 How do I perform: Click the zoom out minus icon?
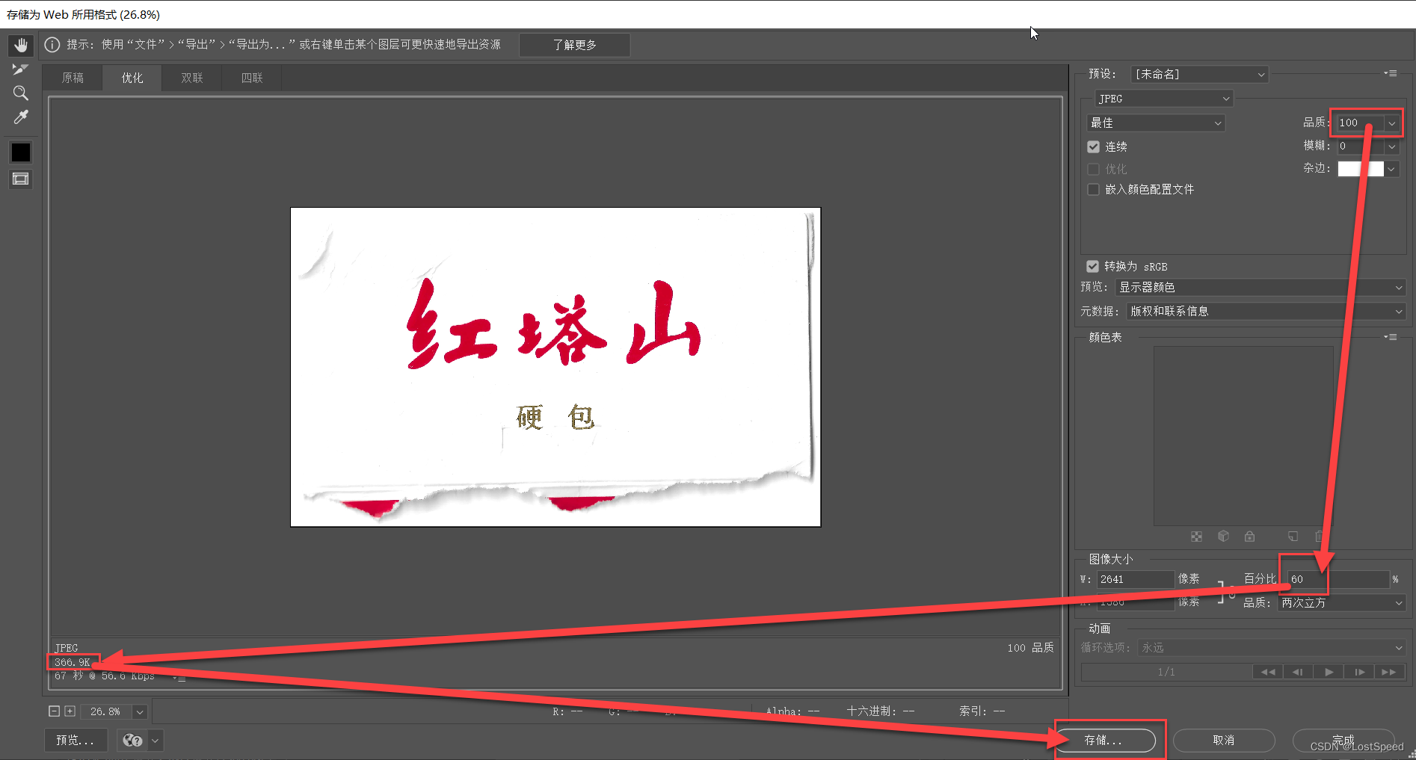coord(55,711)
